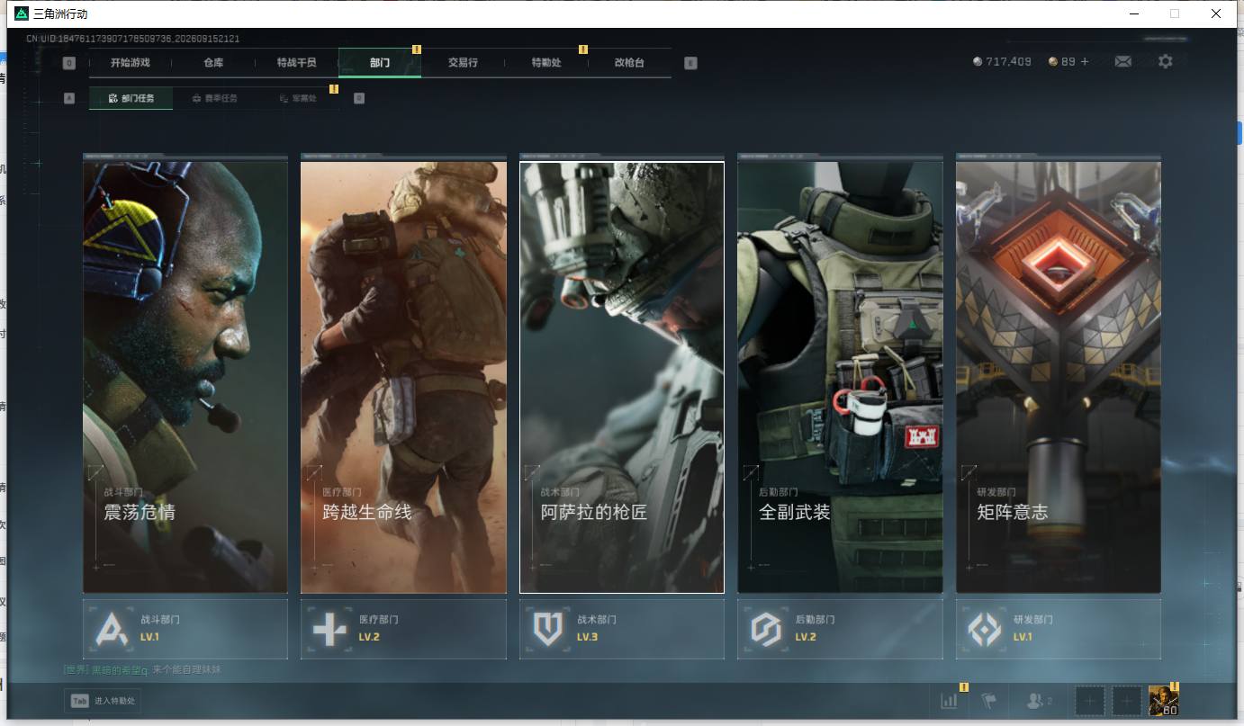Click the silver currency coin icon
1244x726 pixels.
point(978,61)
